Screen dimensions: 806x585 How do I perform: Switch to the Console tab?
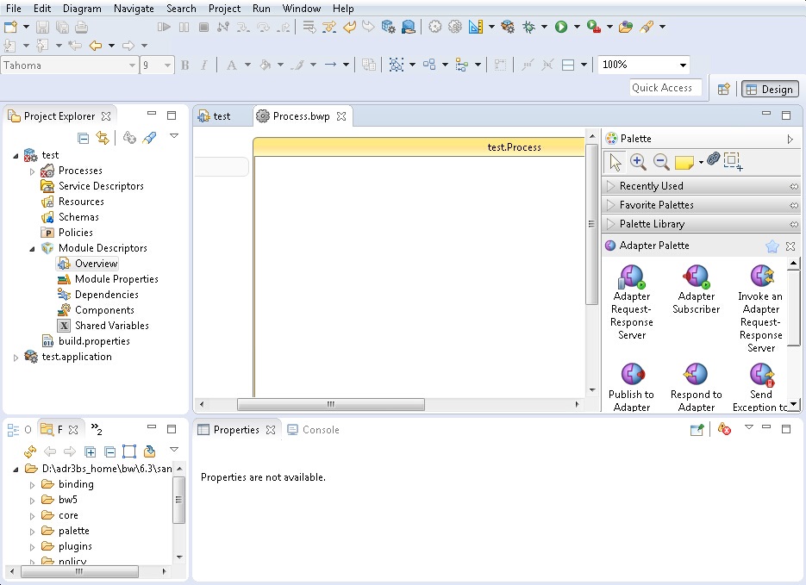pyautogui.click(x=320, y=430)
